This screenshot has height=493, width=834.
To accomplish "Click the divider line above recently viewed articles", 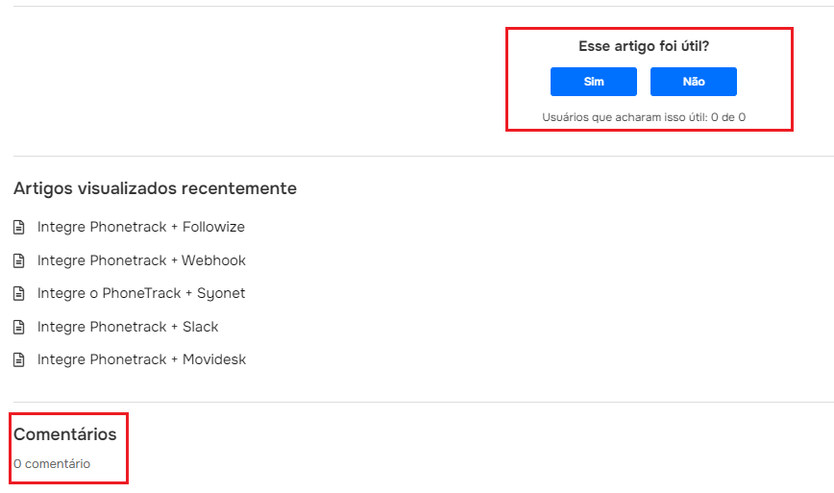I will (x=424, y=157).
